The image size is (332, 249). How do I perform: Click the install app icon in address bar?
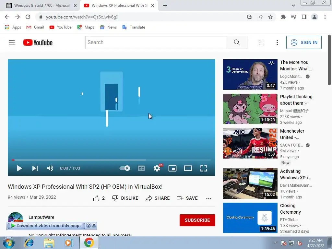point(250,17)
